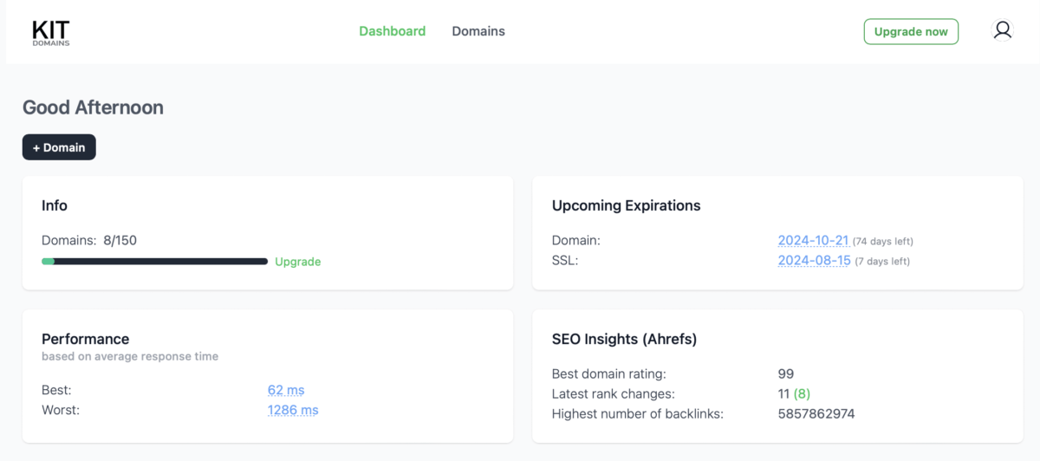Click the best domain rating value 99
The width and height of the screenshot is (1040, 461).
tap(786, 374)
